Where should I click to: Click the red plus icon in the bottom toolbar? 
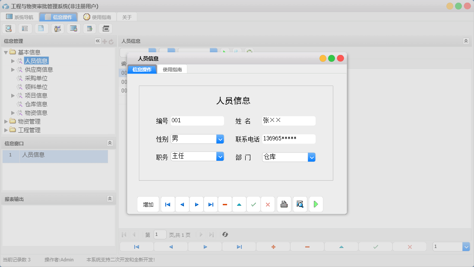(x=273, y=246)
